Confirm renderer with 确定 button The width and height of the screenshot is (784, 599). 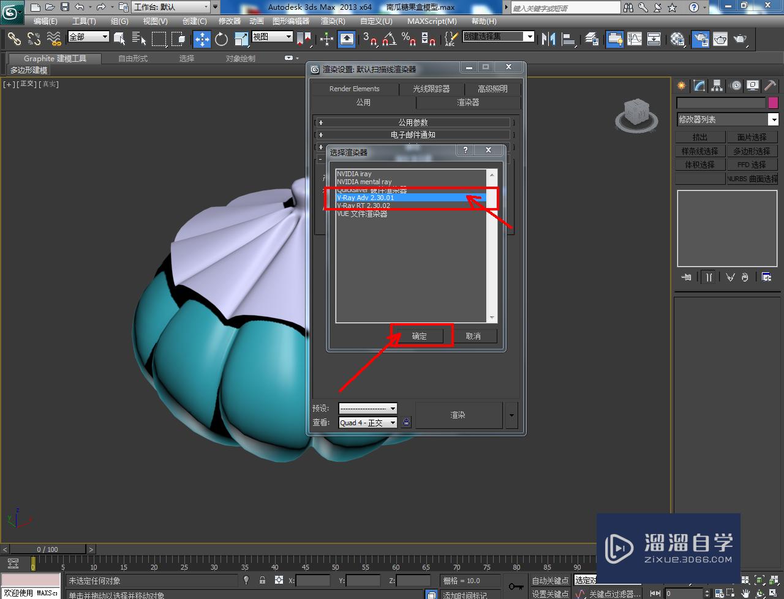pos(420,336)
